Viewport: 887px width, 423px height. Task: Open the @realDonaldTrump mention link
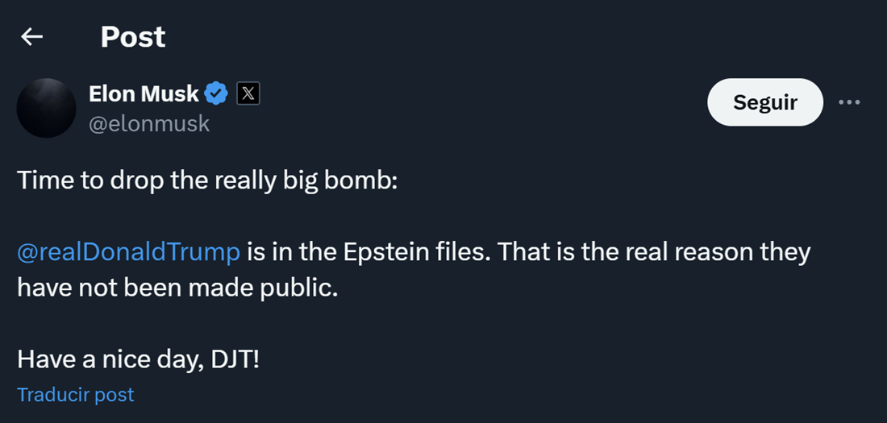pyautogui.click(x=128, y=252)
